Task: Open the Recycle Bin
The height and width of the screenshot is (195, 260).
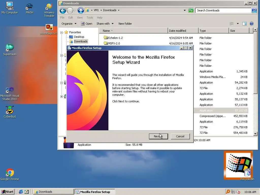Action: click(247, 174)
